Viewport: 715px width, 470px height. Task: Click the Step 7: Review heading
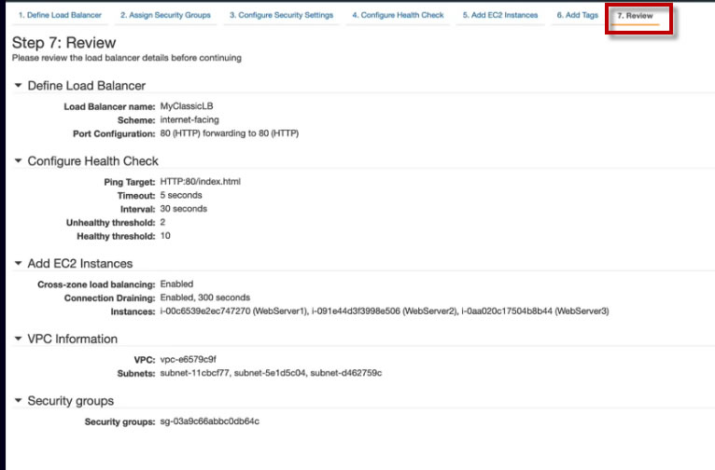pyautogui.click(x=63, y=43)
